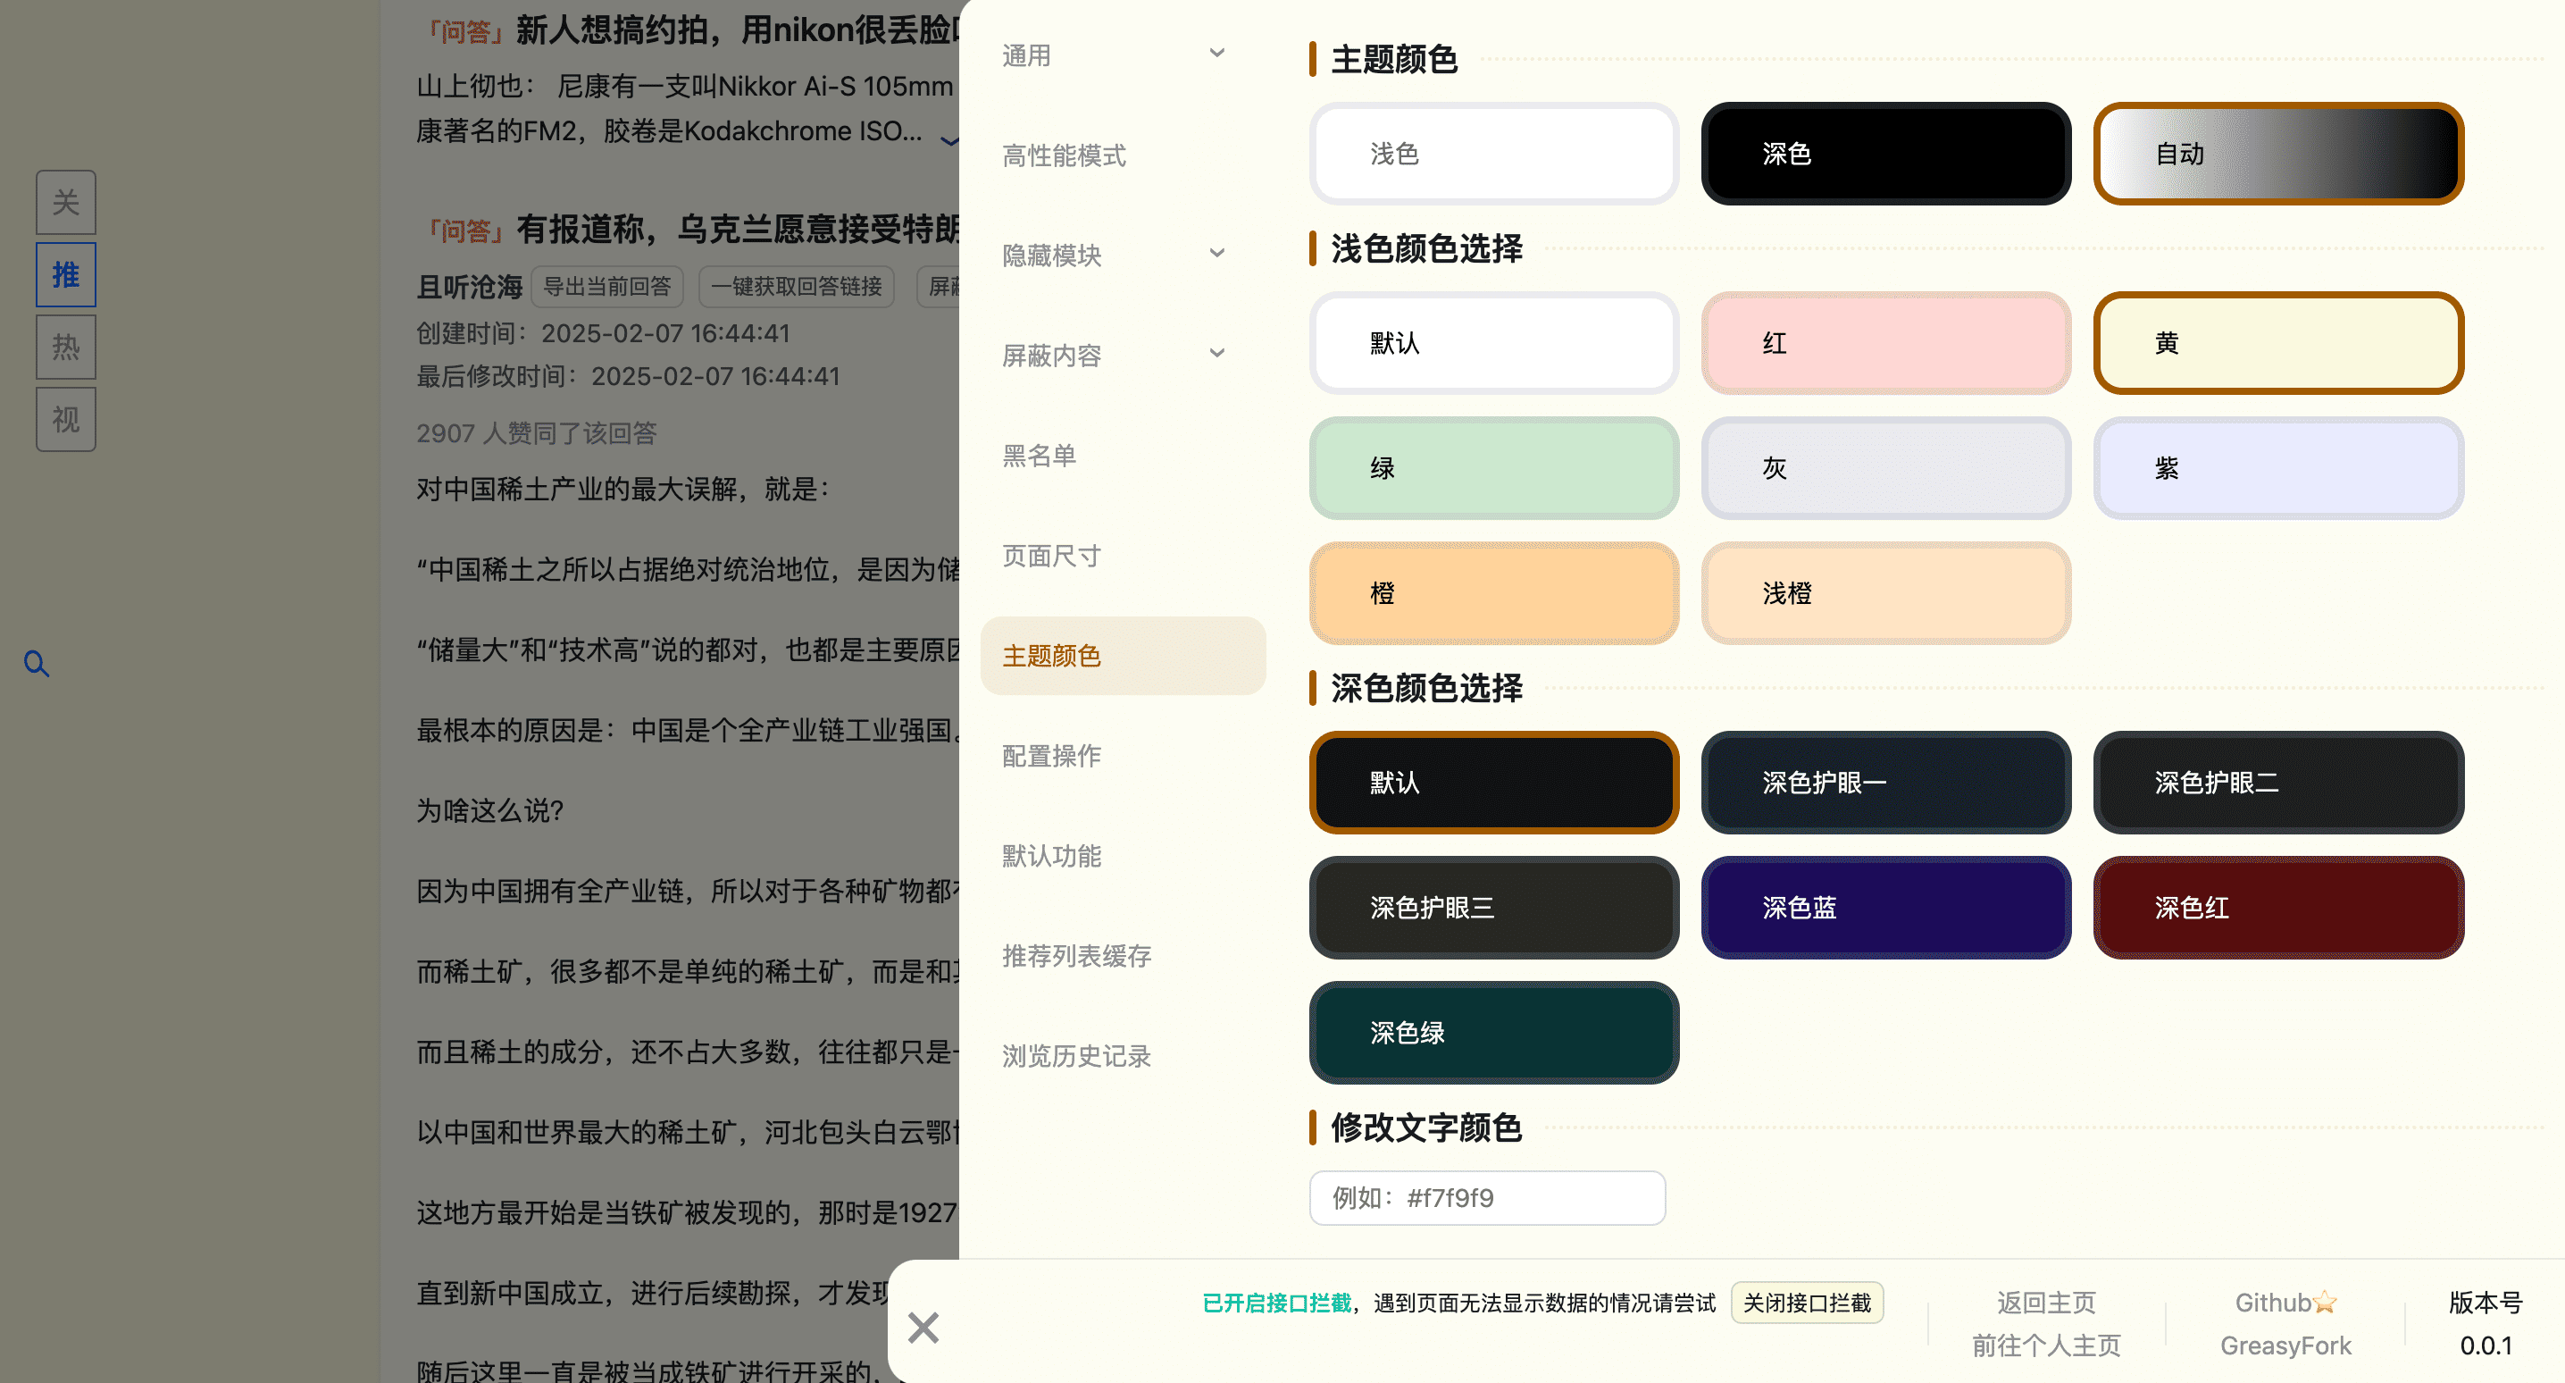Select the 推 sidebar icon button

pos(66,274)
